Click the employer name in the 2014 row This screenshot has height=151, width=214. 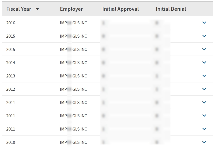(x=73, y=63)
